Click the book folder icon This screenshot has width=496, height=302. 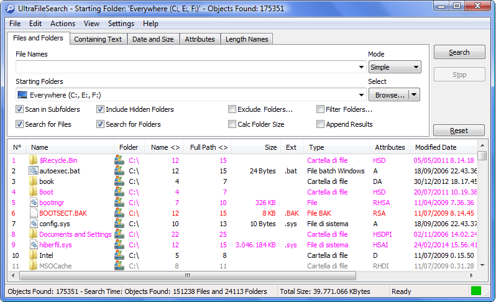pos(33,181)
